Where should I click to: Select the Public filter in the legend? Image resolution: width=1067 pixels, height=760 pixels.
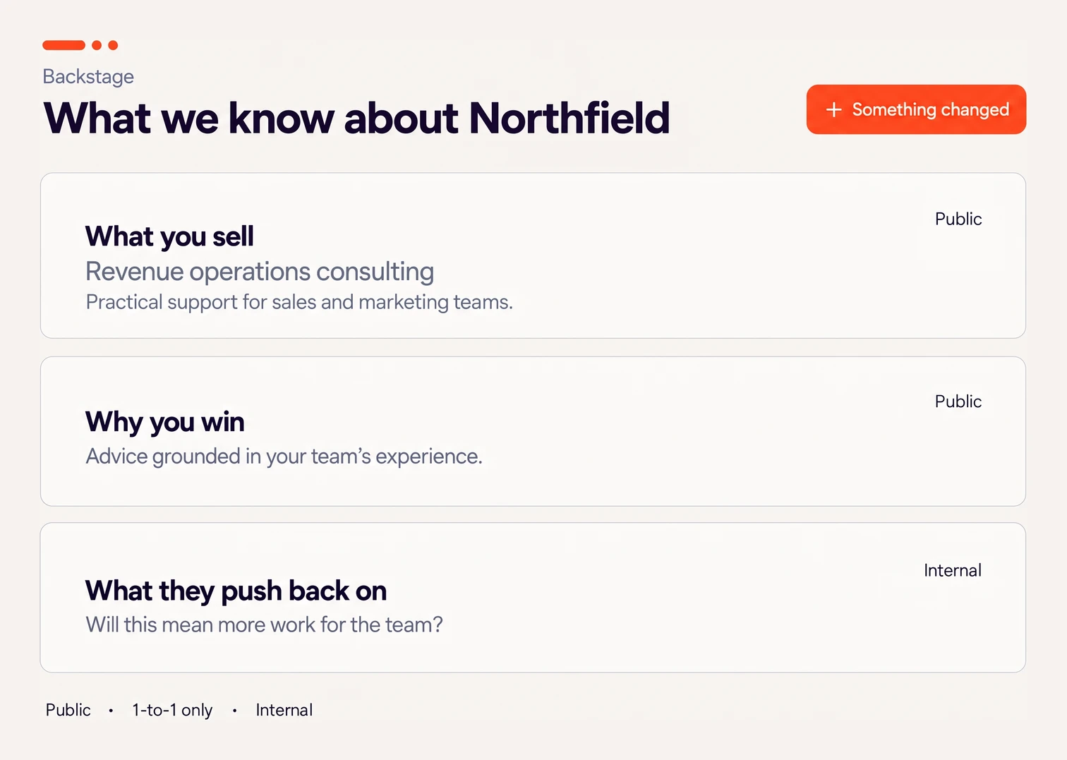point(68,710)
